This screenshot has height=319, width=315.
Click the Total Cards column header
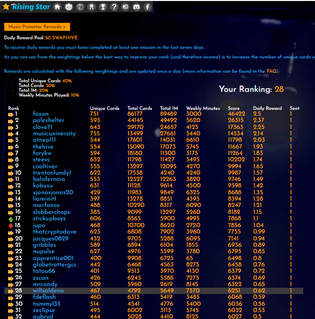pyautogui.click(x=140, y=108)
